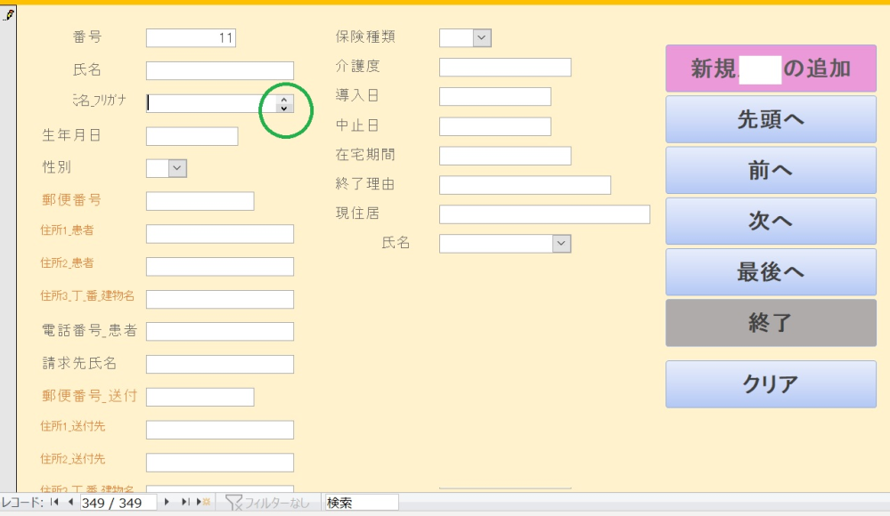Click the 生年月日 label
The width and height of the screenshot is (890, 516).
coord(71,135)
